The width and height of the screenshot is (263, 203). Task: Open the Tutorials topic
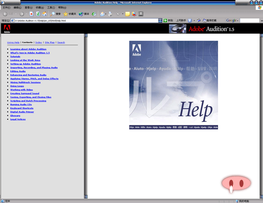pyautogui.click(x=15, y=56)
